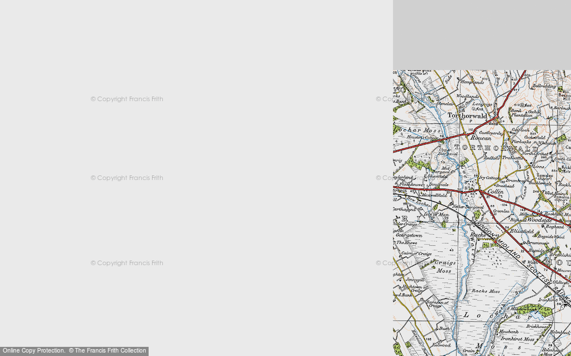Image resolution: width=571 pixels, height=356 pixels.
Task: Click the Hemplands label
Action: coord(472,82)
